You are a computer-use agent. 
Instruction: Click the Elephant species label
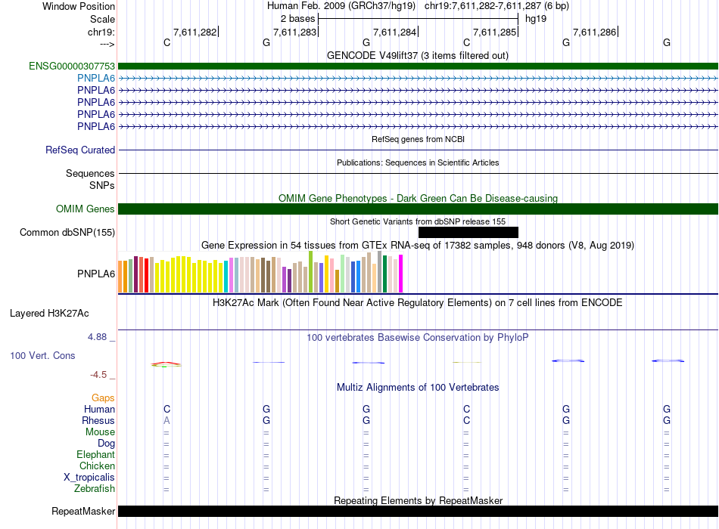[x=95, y=454]
